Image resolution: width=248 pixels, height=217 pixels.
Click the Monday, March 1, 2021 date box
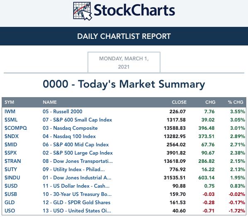point(124,62)
